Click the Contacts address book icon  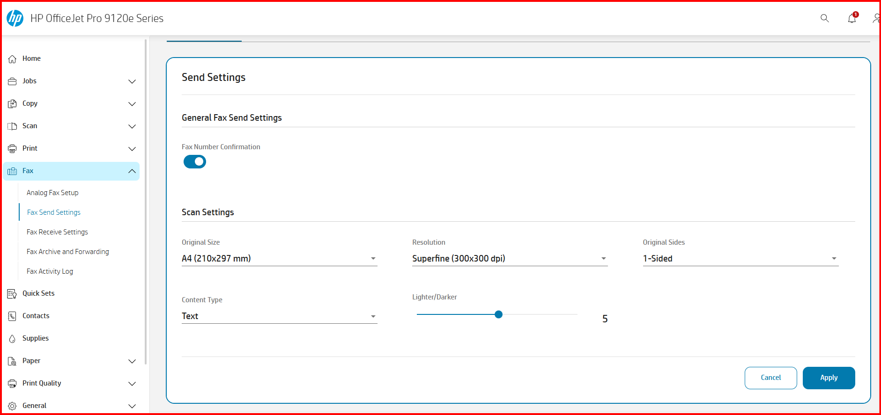pyautogui.click(x=12, y=316)
